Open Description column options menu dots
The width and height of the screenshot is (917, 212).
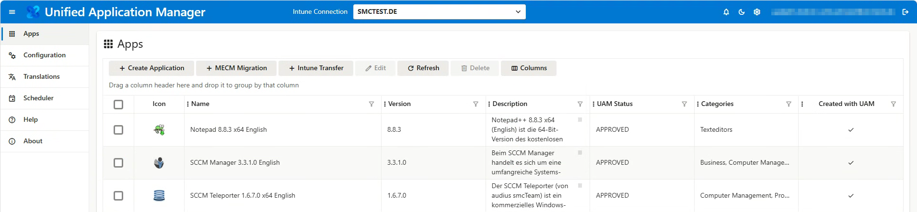click(x=489, y=104)
